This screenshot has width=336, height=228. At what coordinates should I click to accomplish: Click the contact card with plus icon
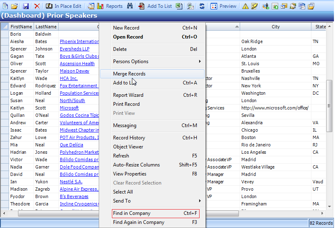[x=275, y=6]
